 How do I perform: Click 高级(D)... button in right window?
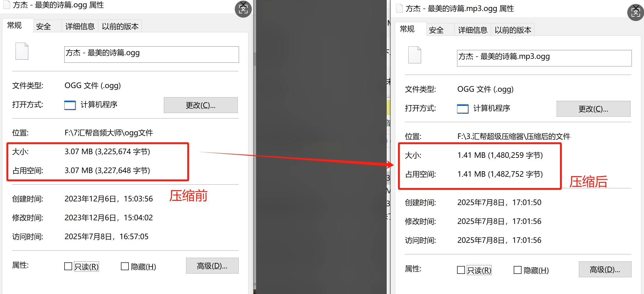click(605, 270)
